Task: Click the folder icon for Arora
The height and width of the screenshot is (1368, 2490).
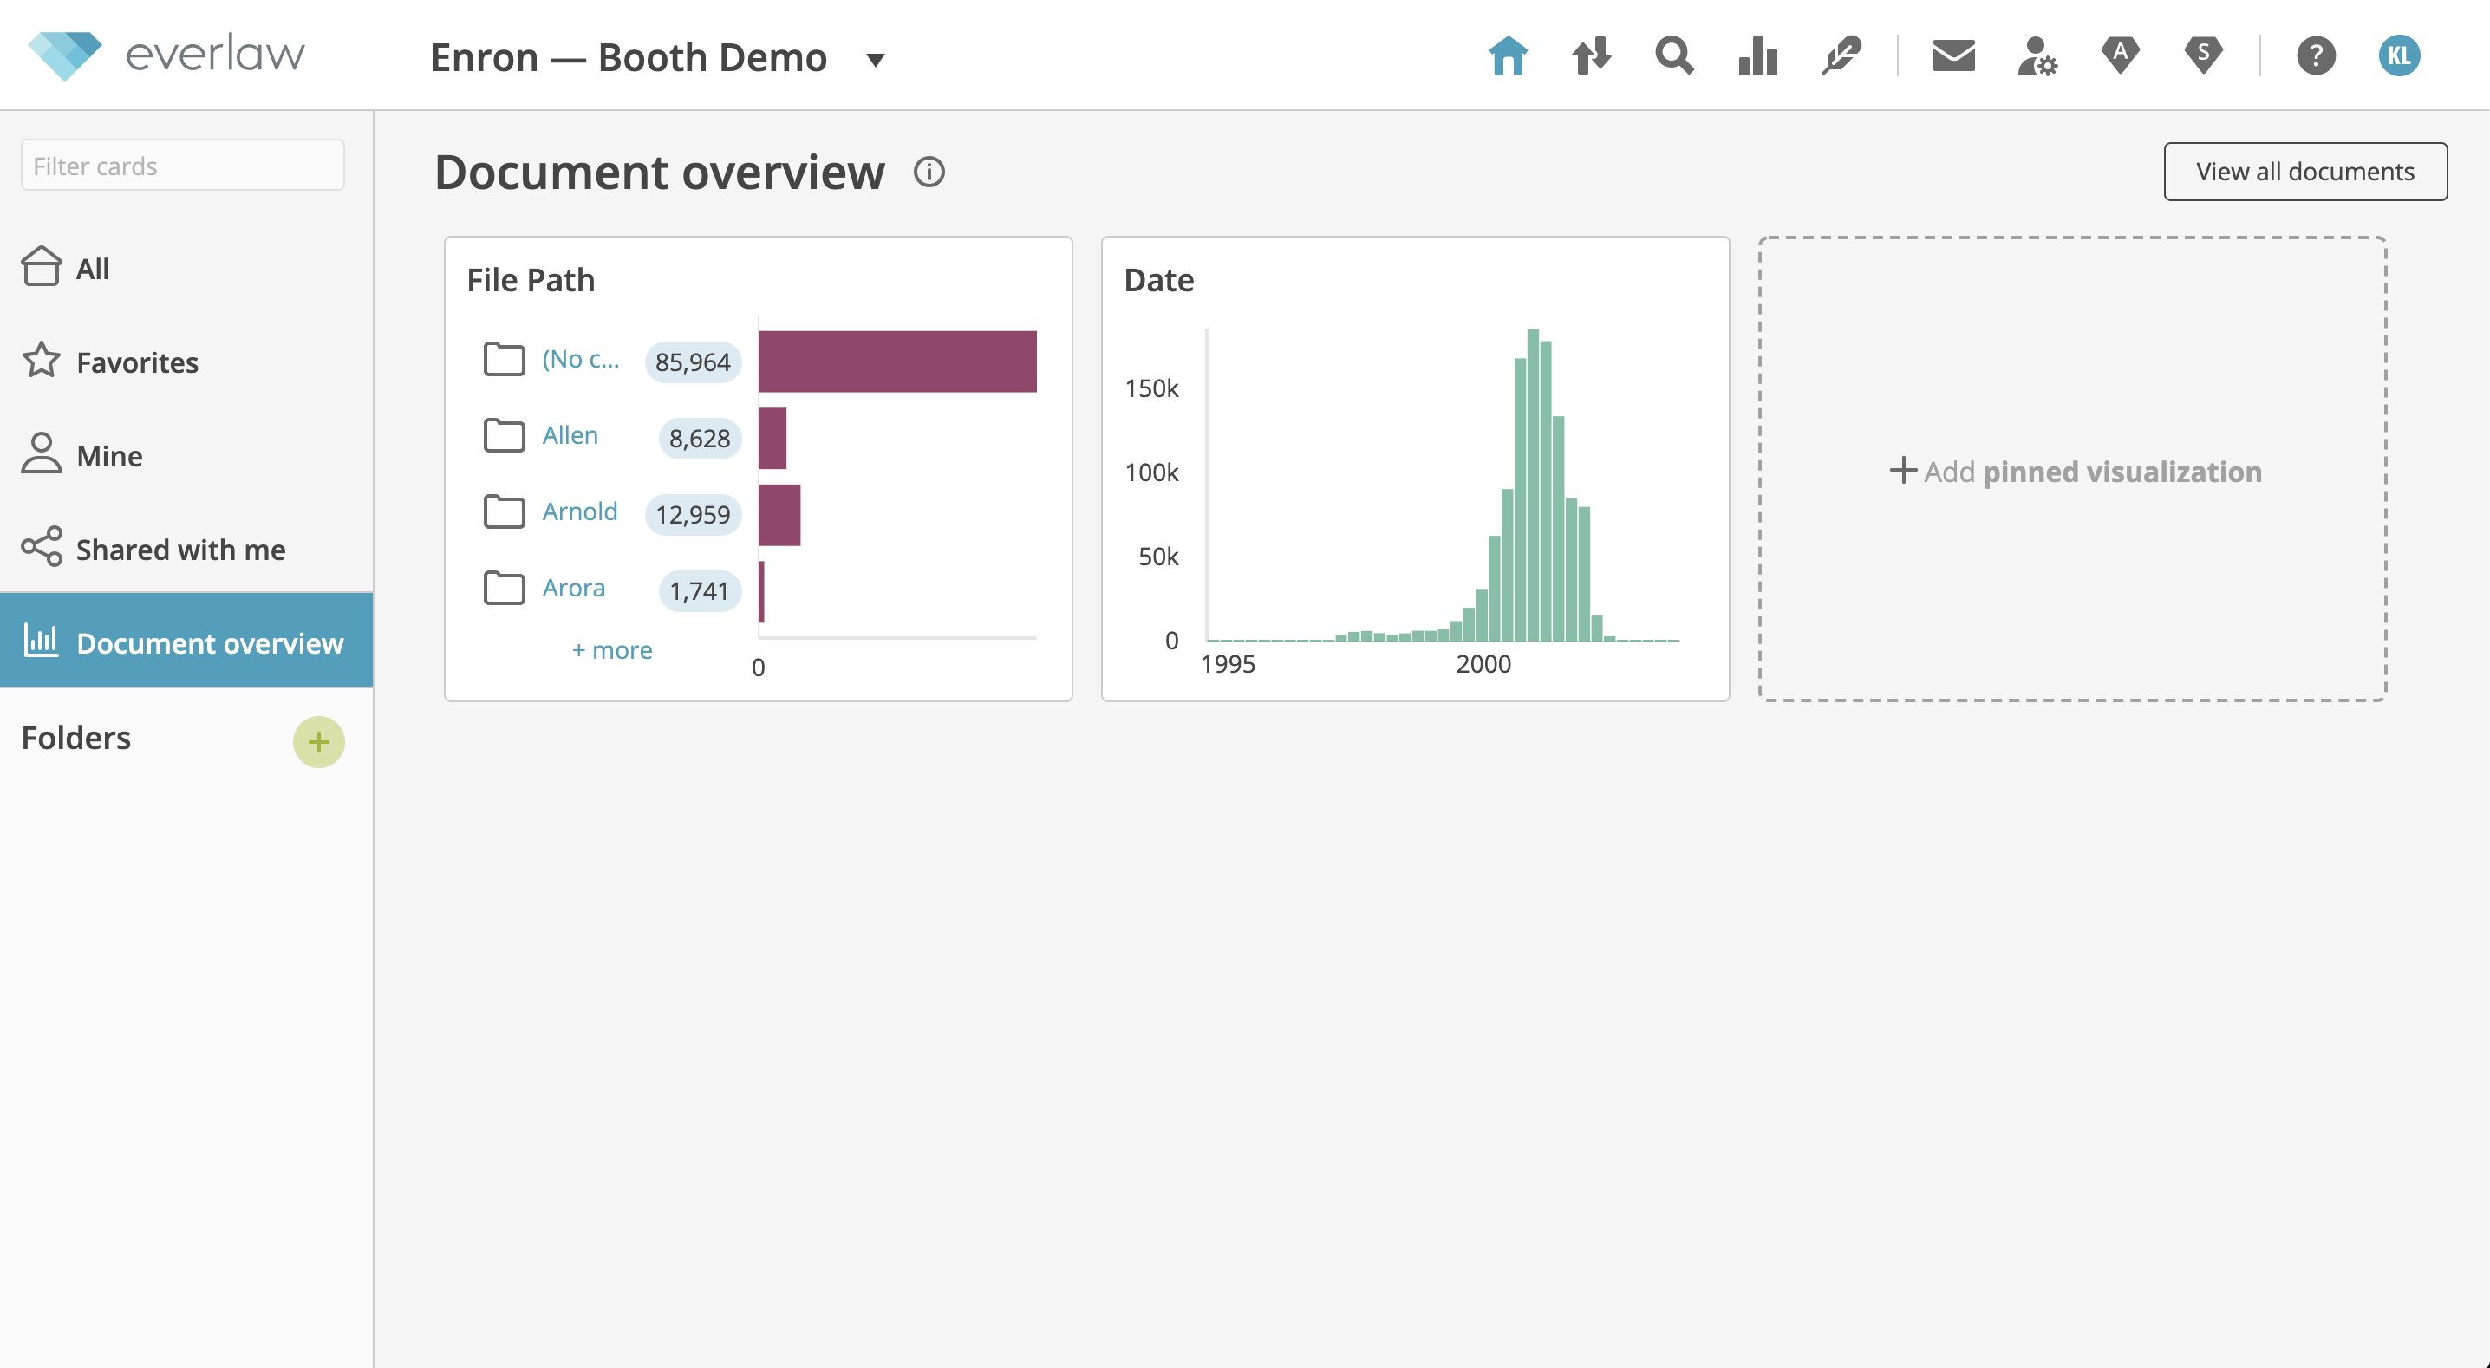Action: tap(504, 589)
